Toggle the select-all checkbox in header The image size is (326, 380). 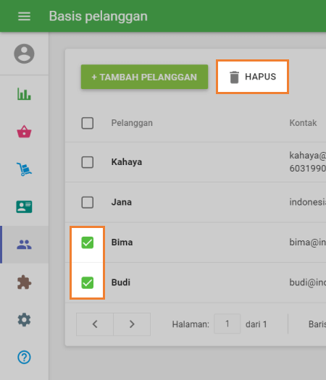pos(88,123)
